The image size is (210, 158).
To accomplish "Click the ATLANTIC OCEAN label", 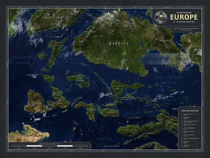I will [x=23, y=60].
